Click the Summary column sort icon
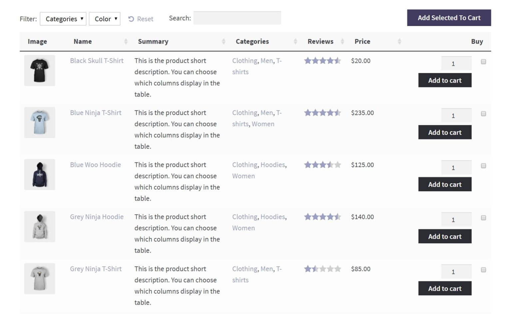The height and width of the screenshot is (314, 513). click(x=224, y=41)
